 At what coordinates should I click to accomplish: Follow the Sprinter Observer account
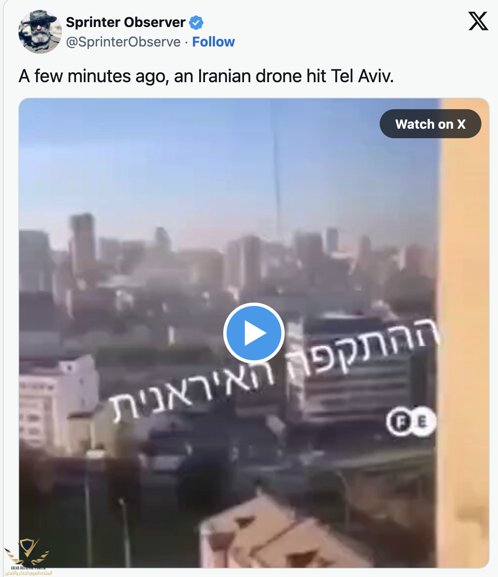(213, 42)
